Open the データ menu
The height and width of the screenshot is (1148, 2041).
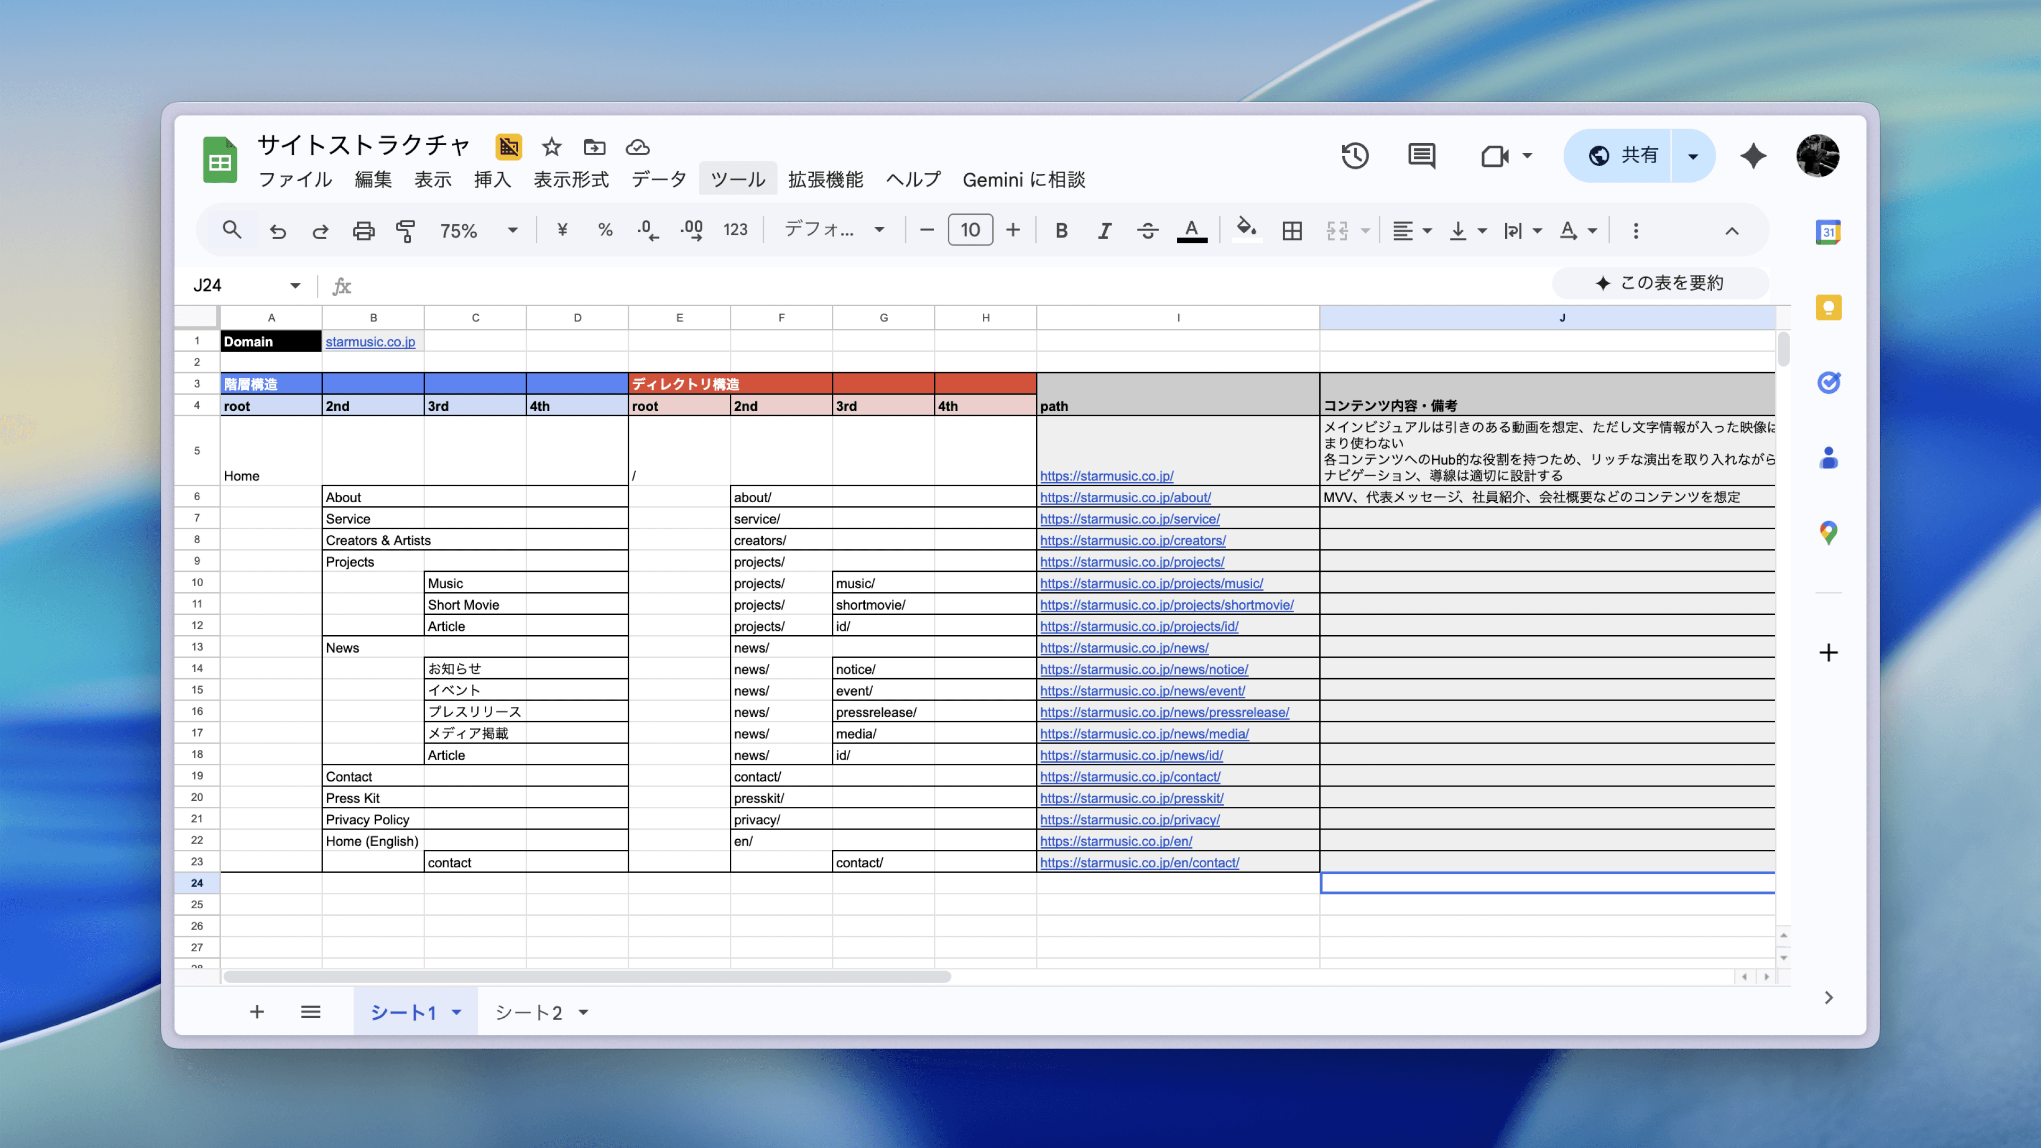(659, 180)
